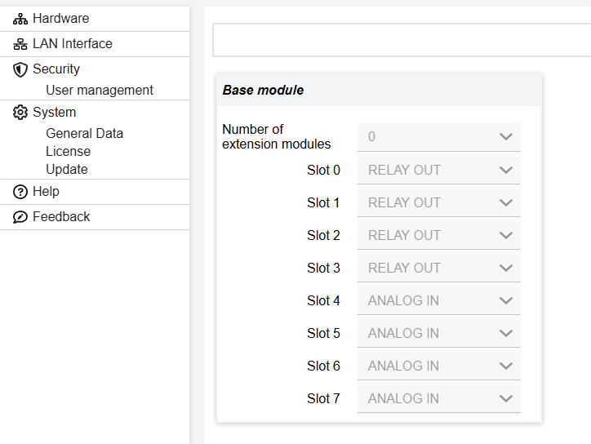Screen dimensions: 591x444
Task: Select LAN Interface in the sidebar
Action: point(72,44)
